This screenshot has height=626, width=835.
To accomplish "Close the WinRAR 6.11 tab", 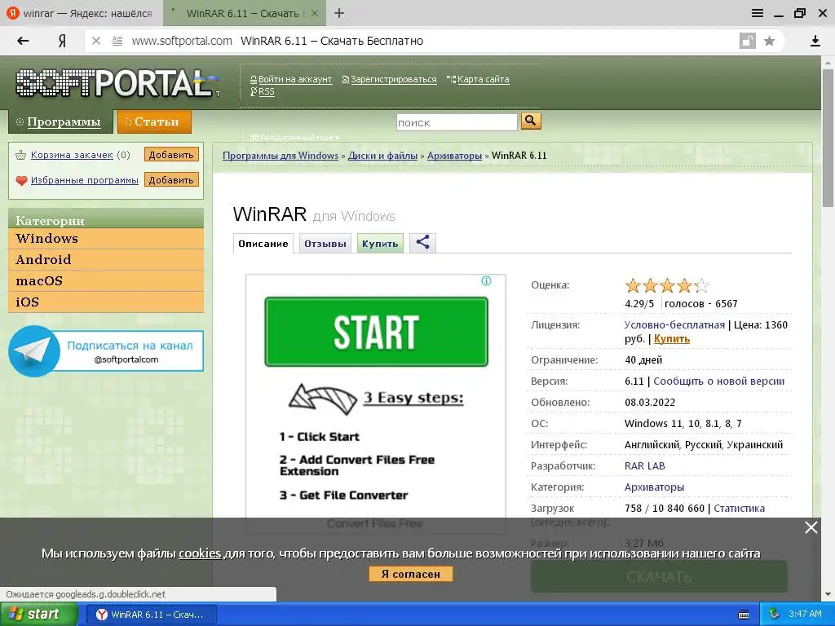I will click(315, 13).
